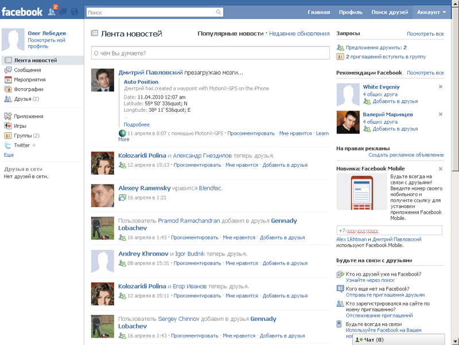The image size is (459, 345).
Task: Open friend requests icon with badge
Action: (52, 11)
